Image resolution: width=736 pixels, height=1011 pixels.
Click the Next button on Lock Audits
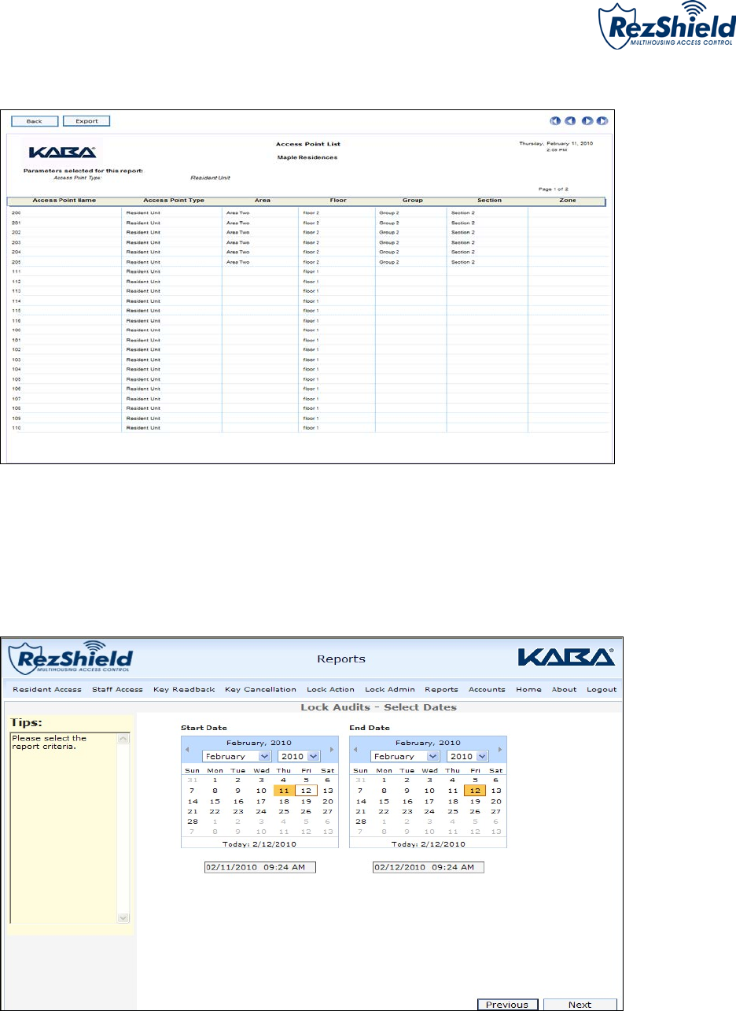(580, 1004)
